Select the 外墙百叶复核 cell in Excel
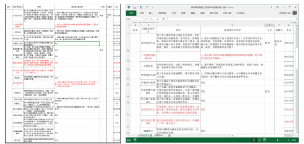This screenshot has width=304, height=144. coord(148,82)
